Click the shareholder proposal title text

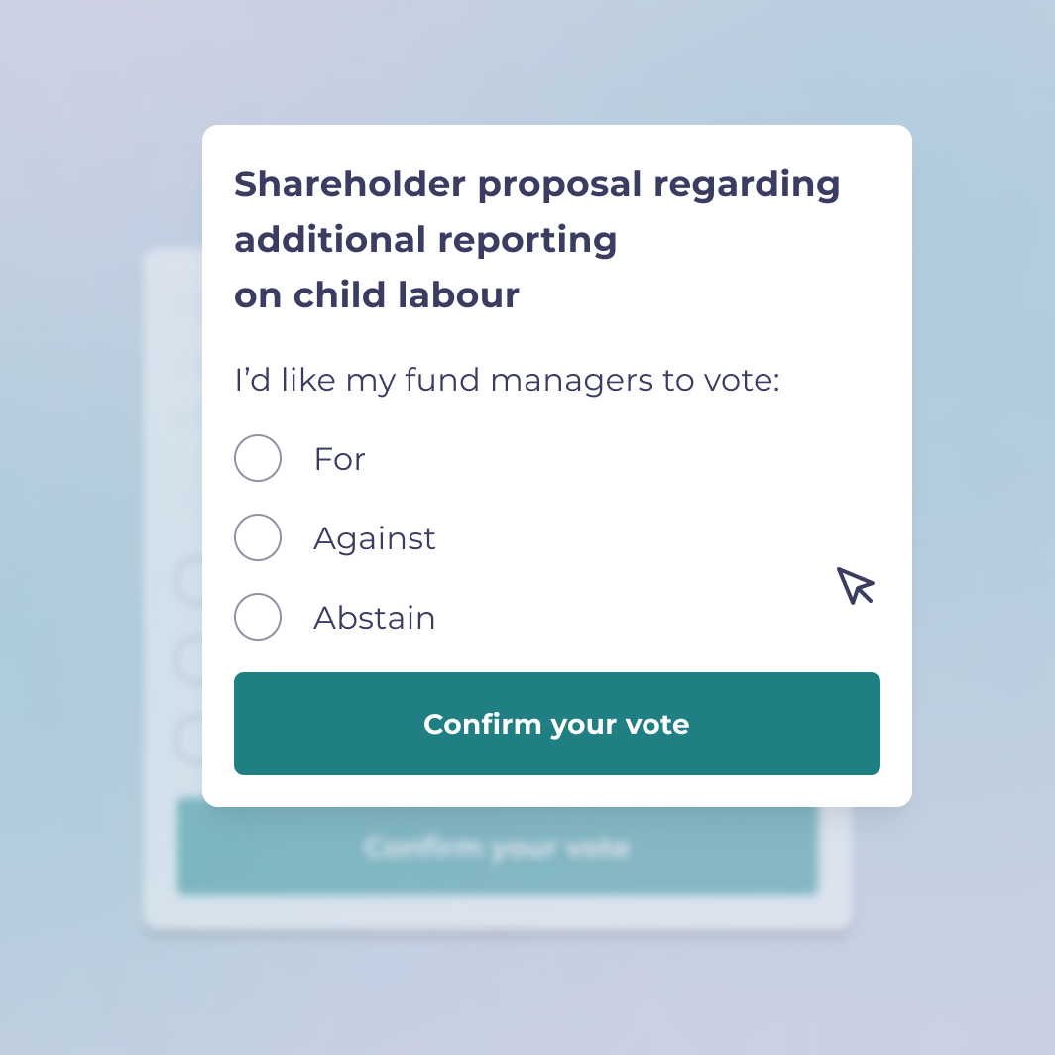(535, 238)
